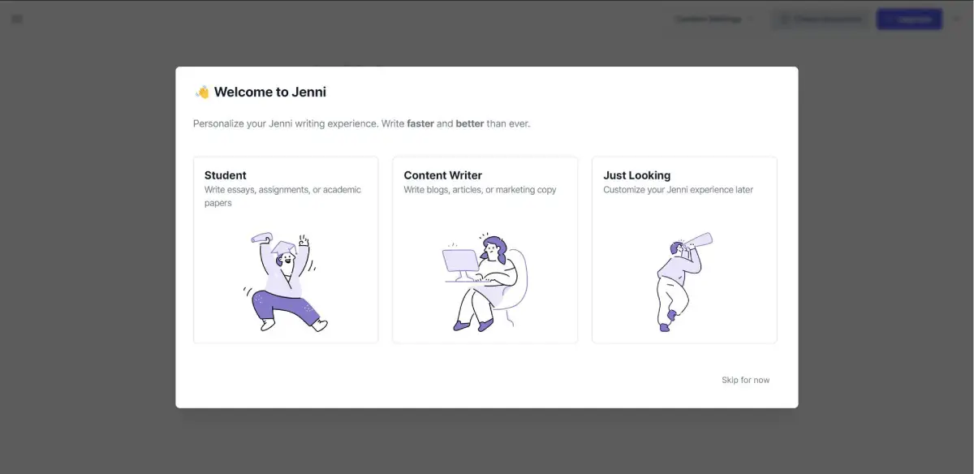Choose the Student heading
This screenshot has height=474, width=974.
226,175
